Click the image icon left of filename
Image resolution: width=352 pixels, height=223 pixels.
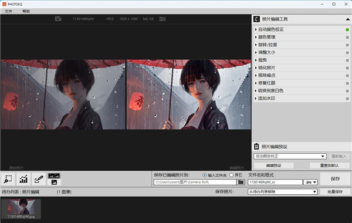coord(58,19)
